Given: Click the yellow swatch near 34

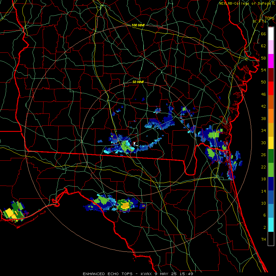Looking at the screenshot, I should coord(271,143).
